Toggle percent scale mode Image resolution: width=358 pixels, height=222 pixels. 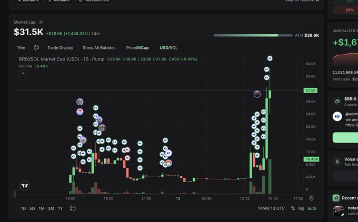293,208
